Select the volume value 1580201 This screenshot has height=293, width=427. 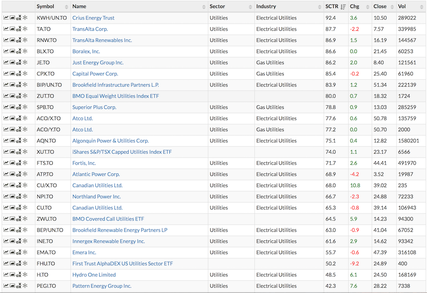click(408, 141)
